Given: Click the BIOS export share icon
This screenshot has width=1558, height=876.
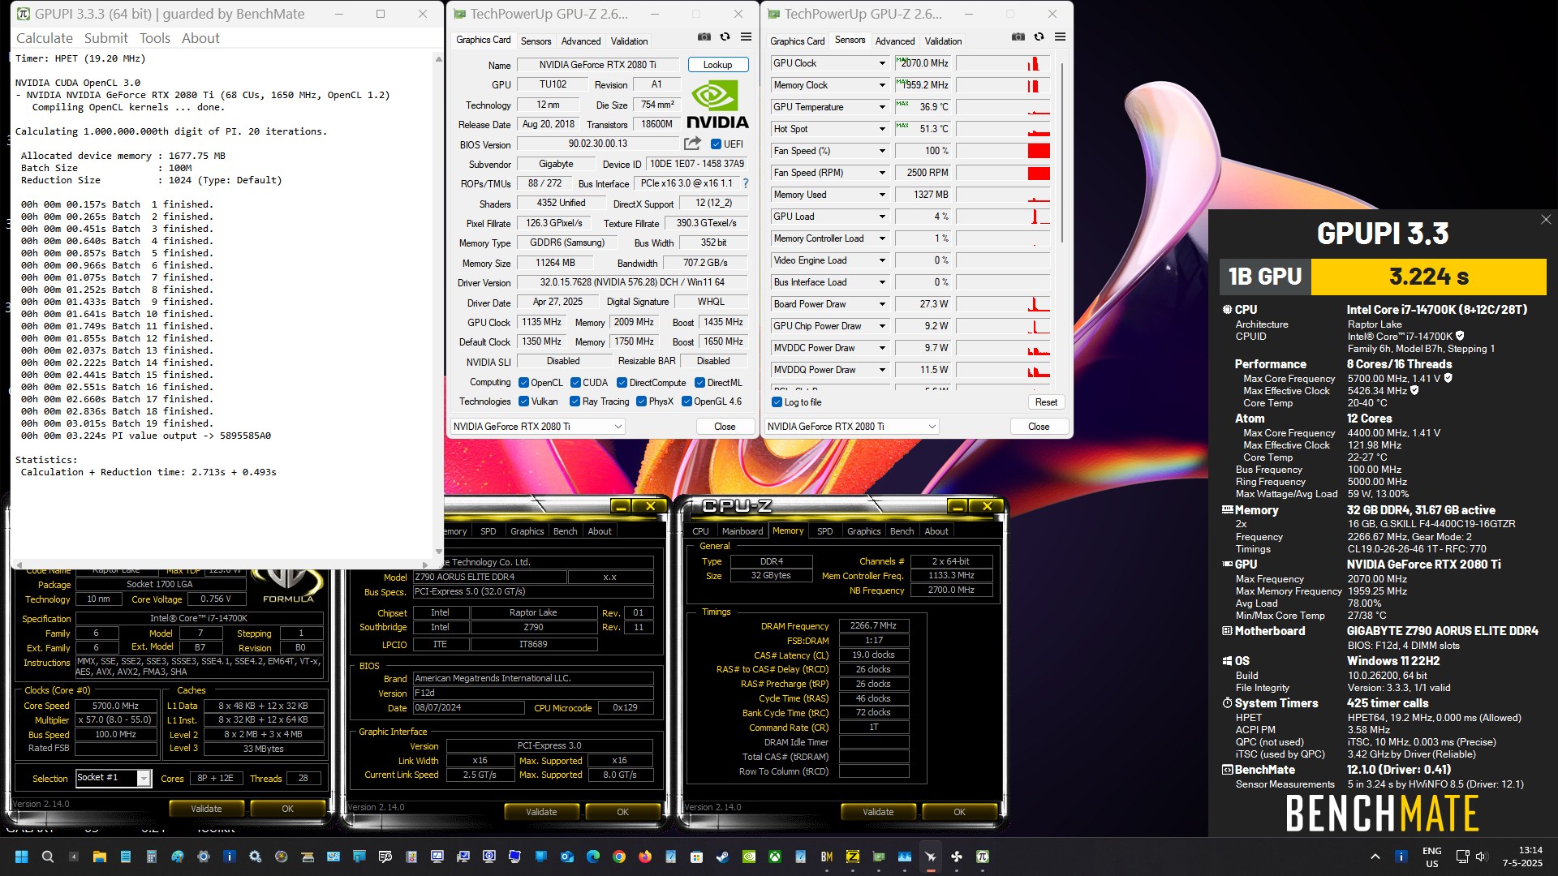Looking at the screenshot, I should (692, 144).
